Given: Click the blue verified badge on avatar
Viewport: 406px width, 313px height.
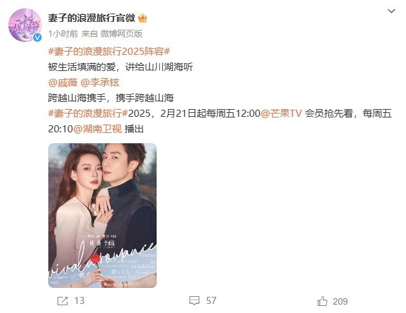Looking at the screenshot, I should pyautogui.click(x=37, y=37).
